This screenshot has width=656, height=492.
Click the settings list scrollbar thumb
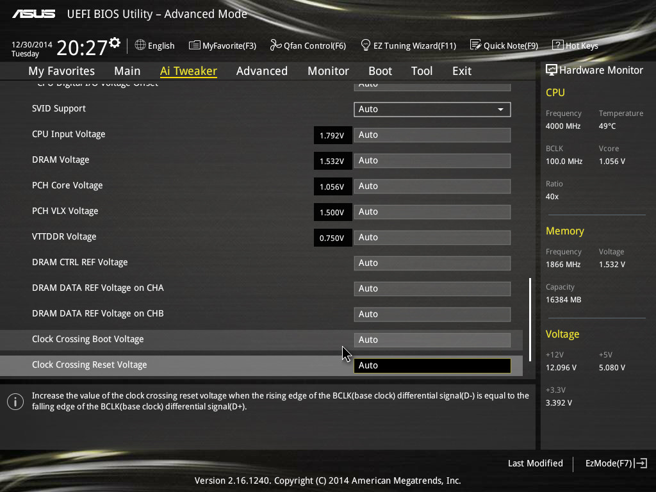530,319
